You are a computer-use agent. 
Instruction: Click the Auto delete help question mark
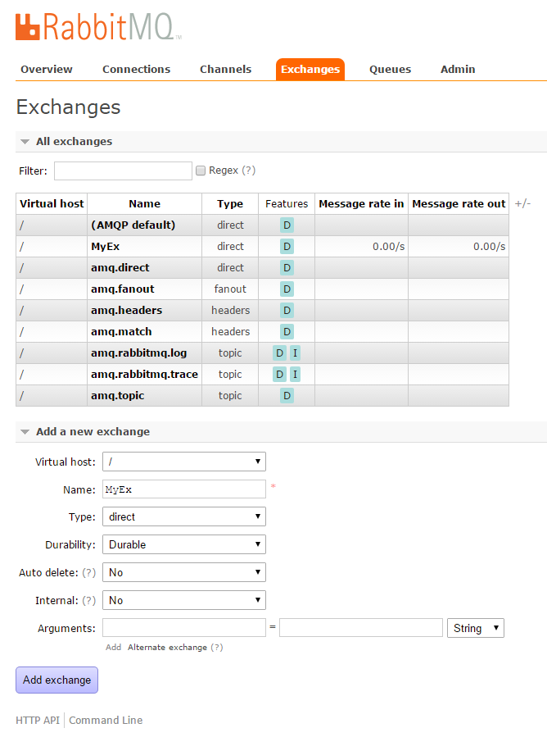tap(89, 572)
